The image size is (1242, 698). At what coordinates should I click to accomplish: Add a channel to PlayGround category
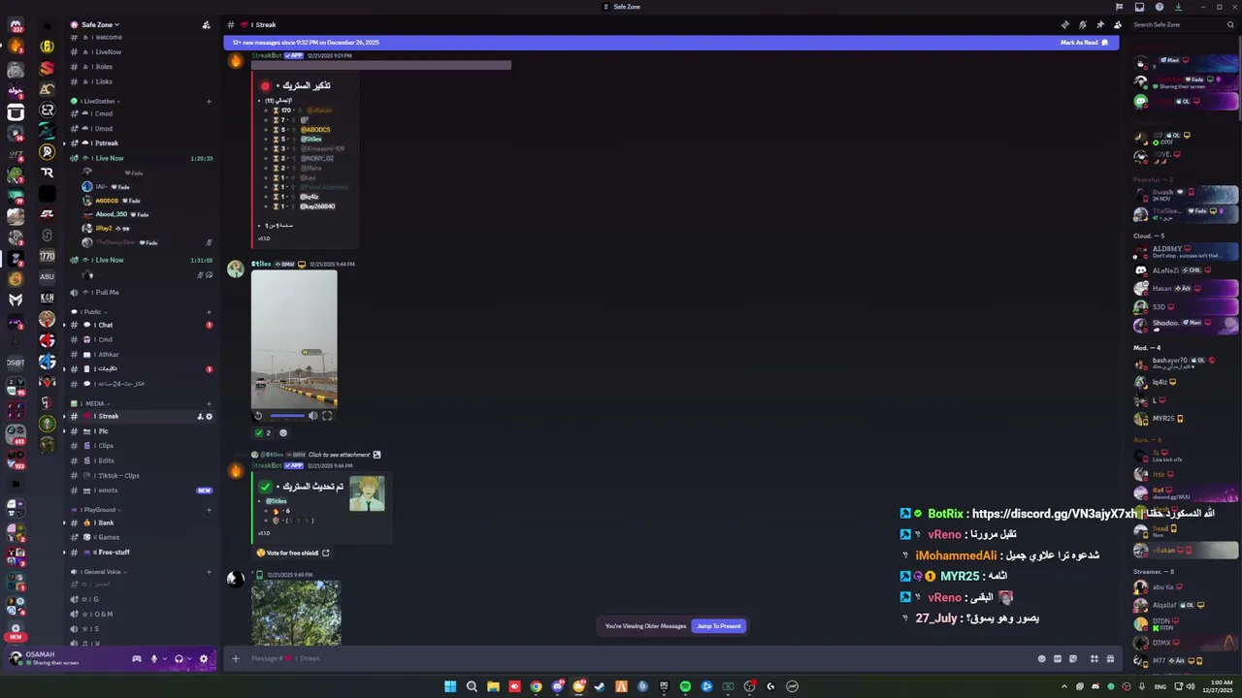click(209, 509)
